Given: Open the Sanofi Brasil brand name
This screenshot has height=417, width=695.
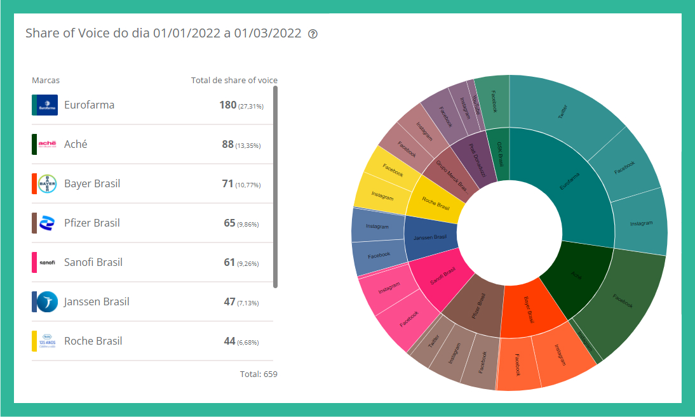Looking at the screenshot, I should pyautogui.click(x=93, y=263).
